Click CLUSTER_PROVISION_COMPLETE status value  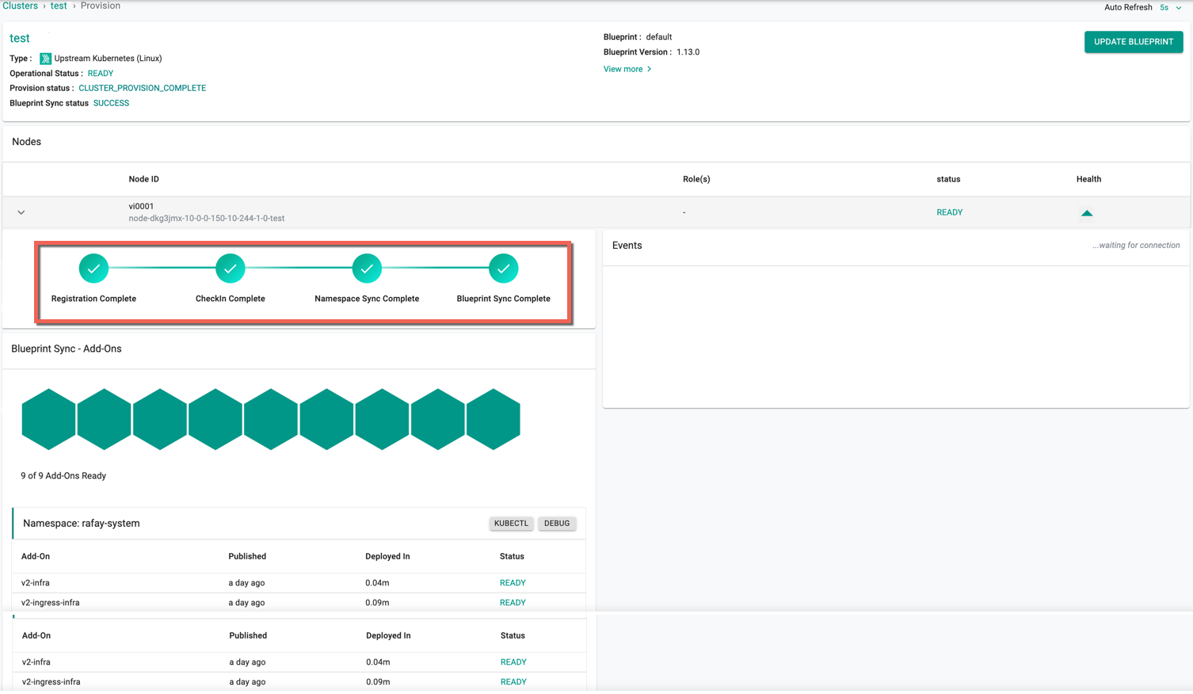pyautogui.click(x=142, y=88)
